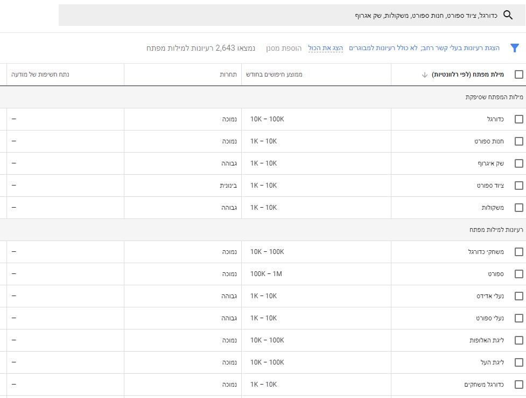Click column header תחרות

tap(228, 74)
